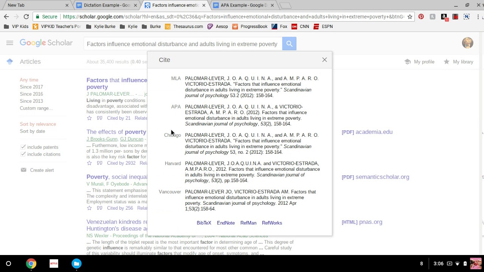
Task: Open the Chrome three-dot menu
Action: (478, 17)
